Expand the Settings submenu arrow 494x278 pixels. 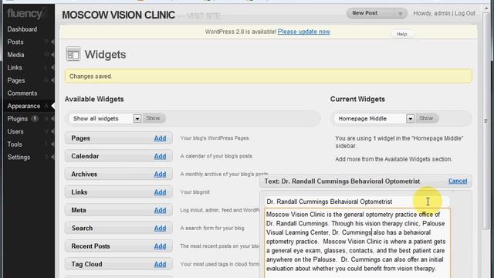click(52, 157)
